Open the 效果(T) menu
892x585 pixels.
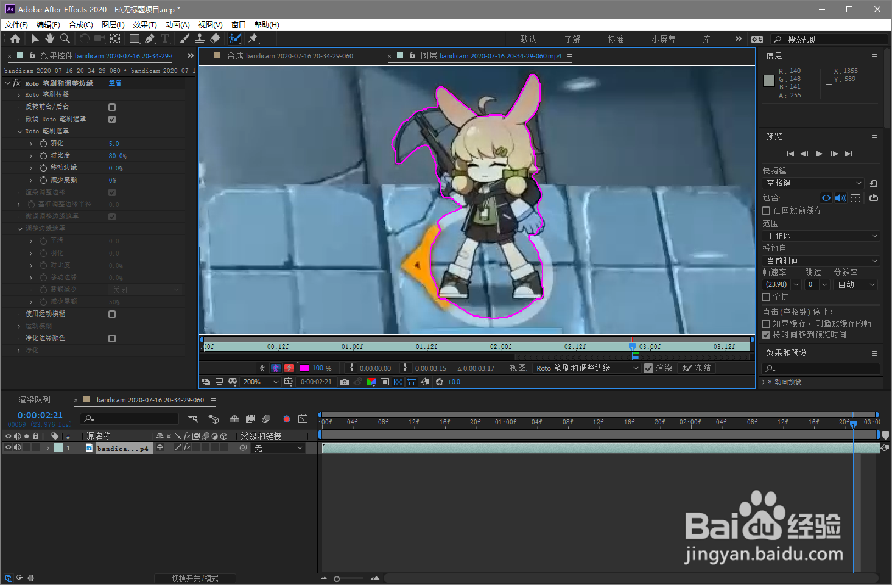click(x=145, y=24)
